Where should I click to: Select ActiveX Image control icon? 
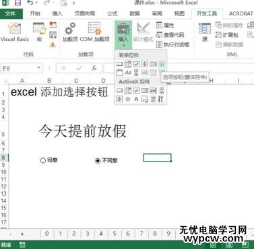click(145, 99)
